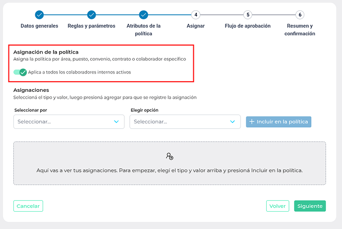Click the Siguiente button

coord(310,206)
